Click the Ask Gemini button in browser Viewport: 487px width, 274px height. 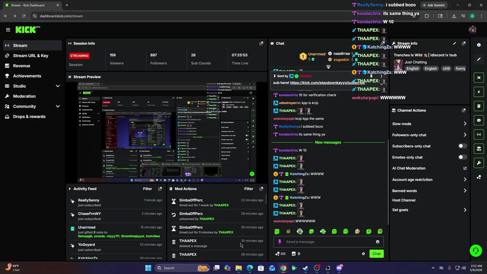coord(433,5)
